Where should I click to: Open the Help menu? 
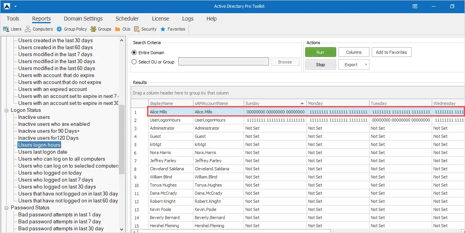(212, 19)
